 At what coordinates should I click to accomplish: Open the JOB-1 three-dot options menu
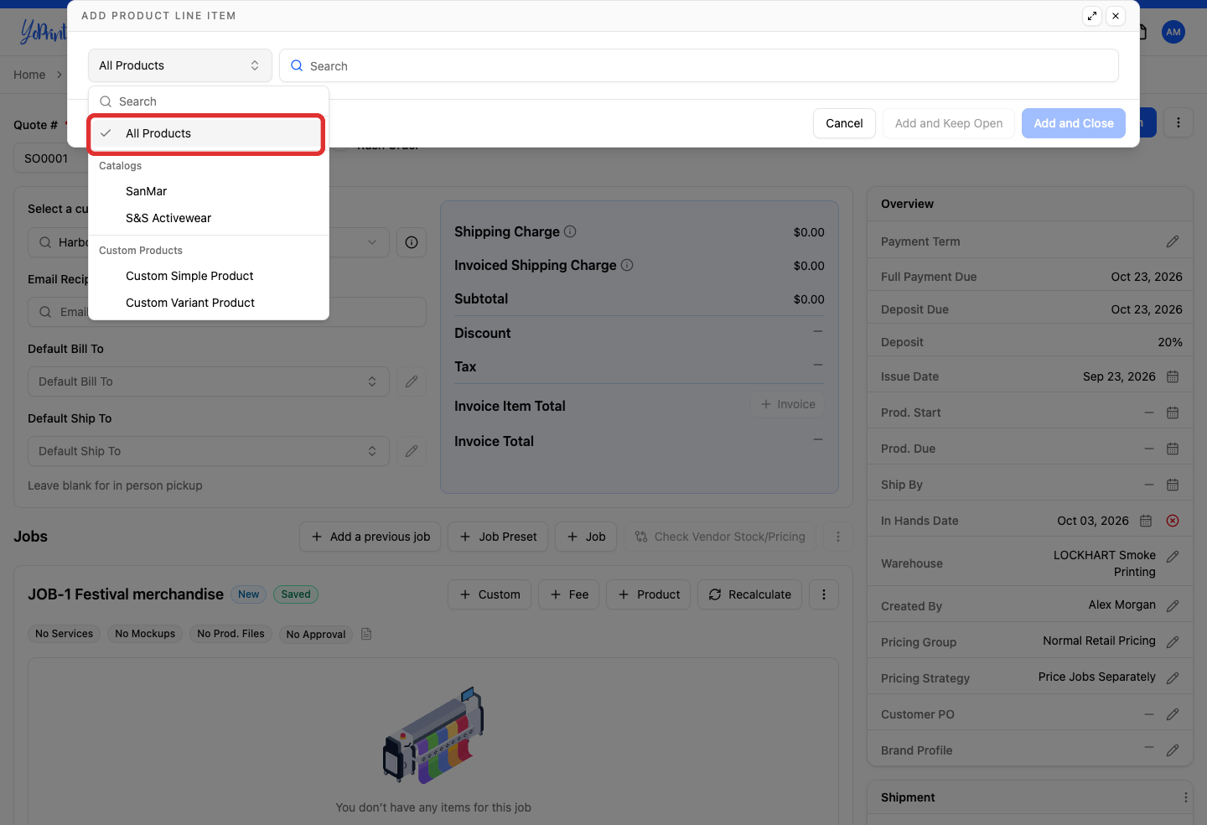click(x=824, y=594)
